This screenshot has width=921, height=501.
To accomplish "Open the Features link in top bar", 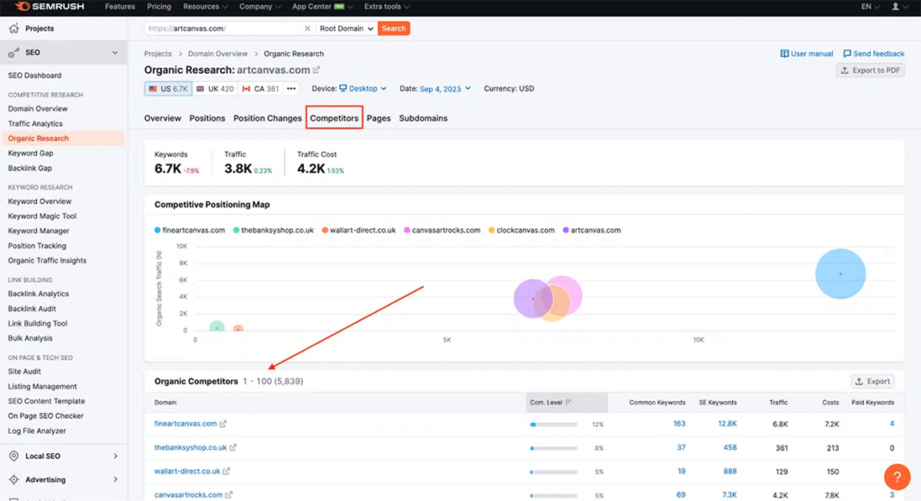I will click(120, 6).
